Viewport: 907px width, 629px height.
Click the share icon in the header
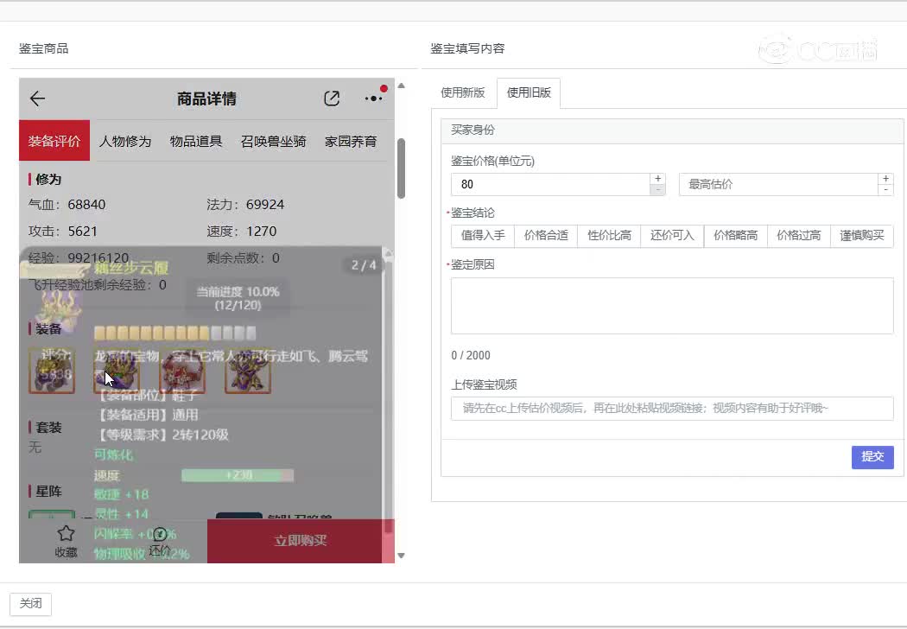click(x=332, y=98)
